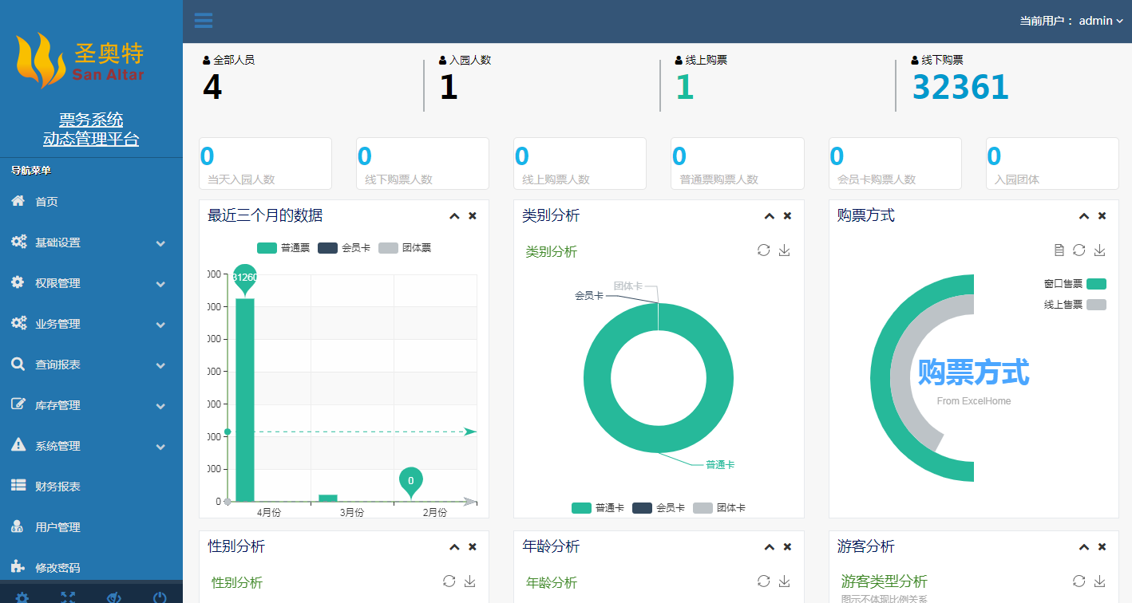Refresh the 类别分析 chart

pyautogui.click(x=763, y=250)
